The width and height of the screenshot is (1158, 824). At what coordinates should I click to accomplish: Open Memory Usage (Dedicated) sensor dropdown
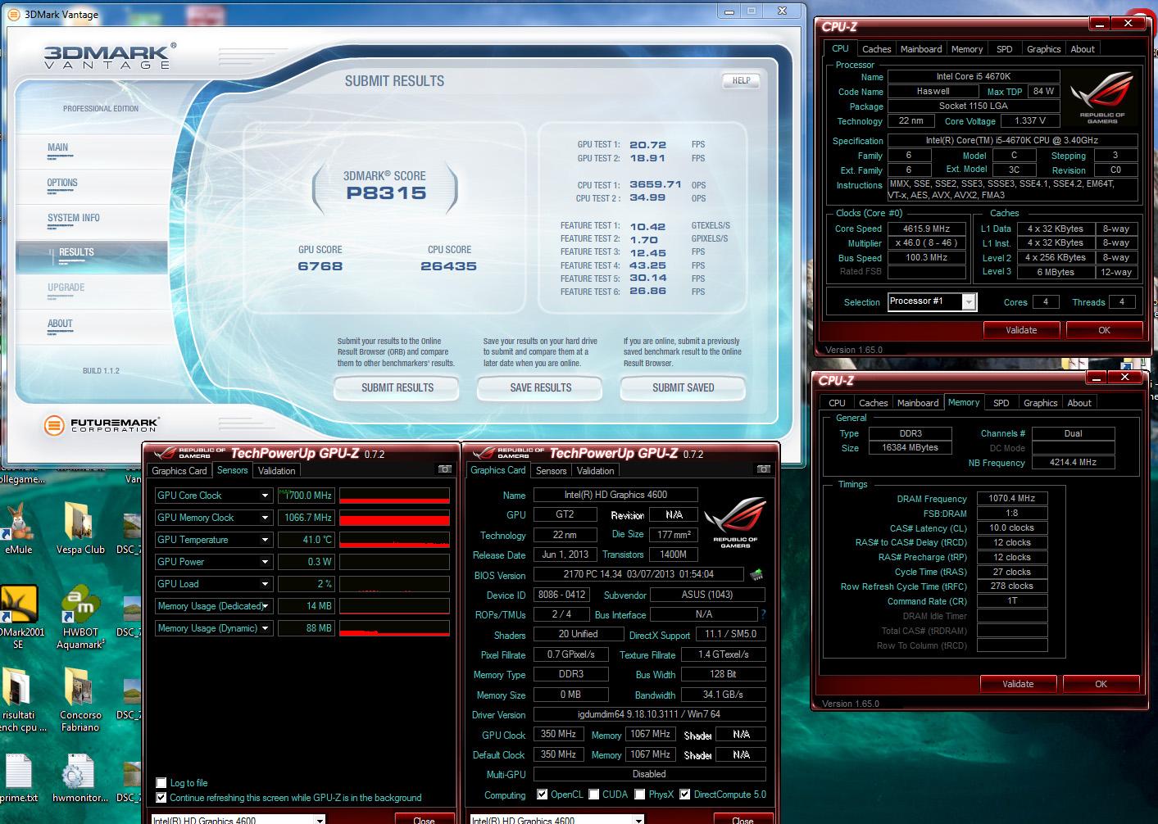coord(265,606)
